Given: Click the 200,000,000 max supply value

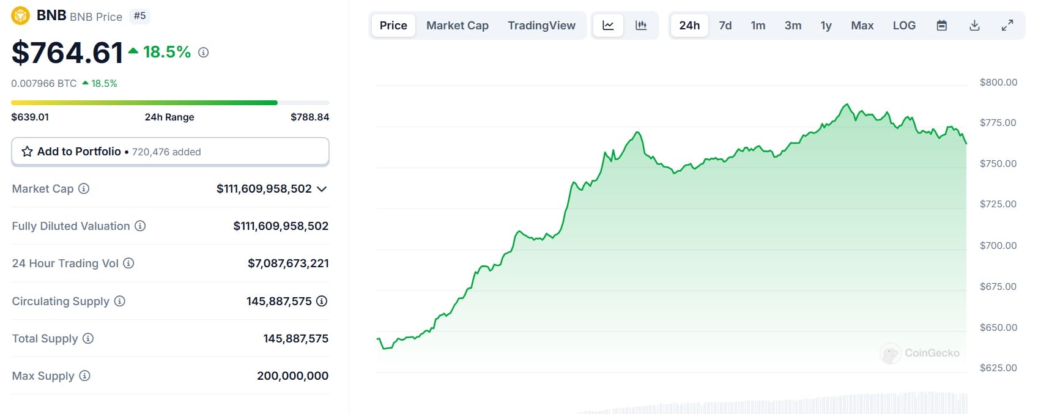Looking at the screenshot, I should click(x=292, y=376).
